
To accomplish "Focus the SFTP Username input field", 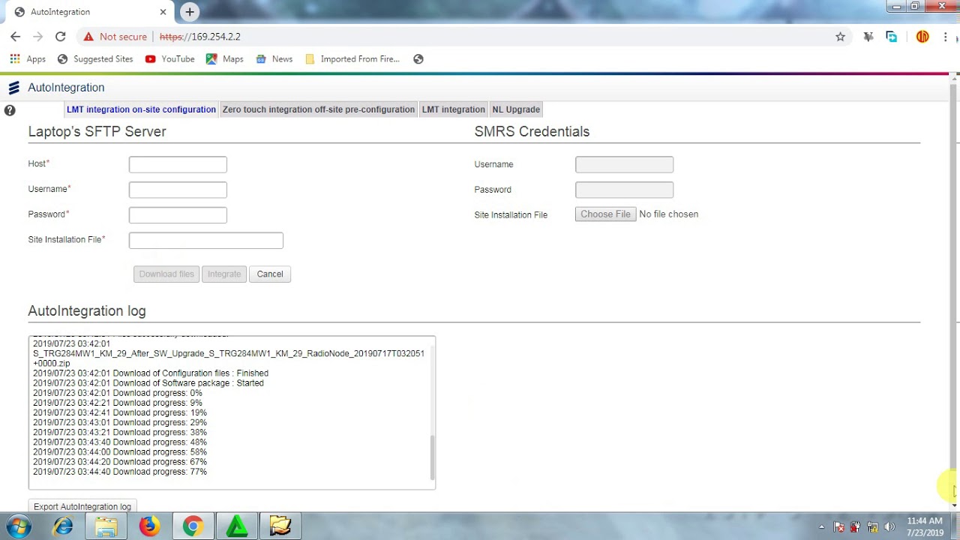I will tap(178, 190).
